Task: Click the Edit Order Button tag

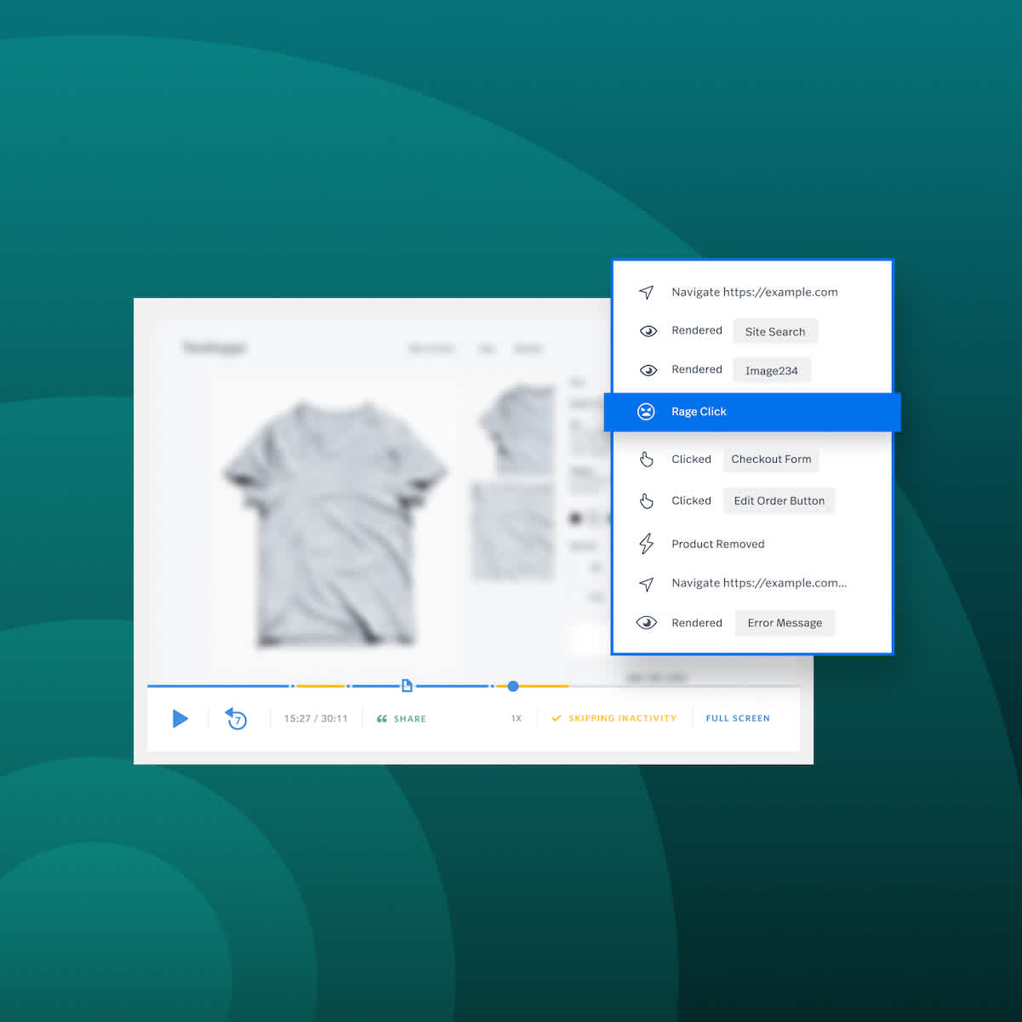Action: pos(779,500)
